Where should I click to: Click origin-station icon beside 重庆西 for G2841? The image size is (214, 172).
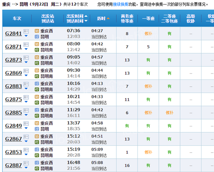[x=37, y=31]
